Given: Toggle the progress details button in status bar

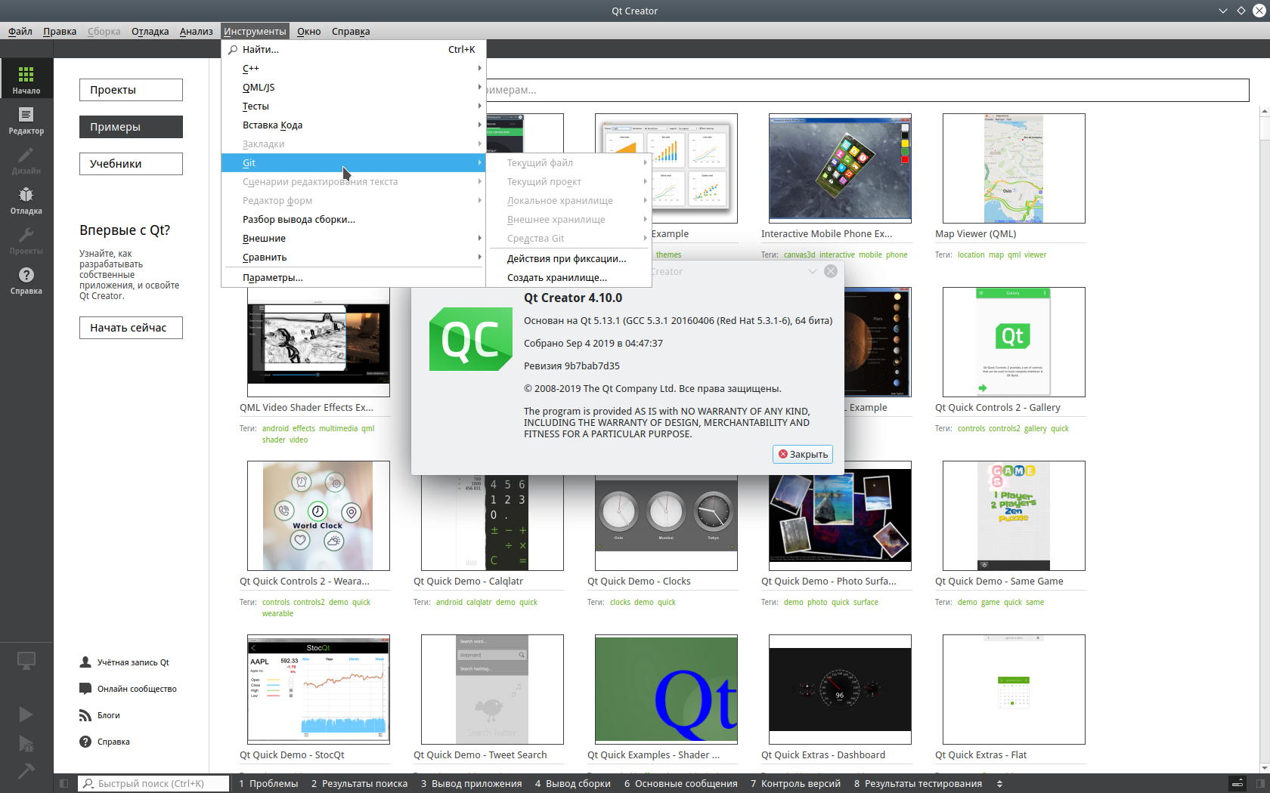Looking at the screenshot, I should pyautogui.click(x=1237, y=784).
